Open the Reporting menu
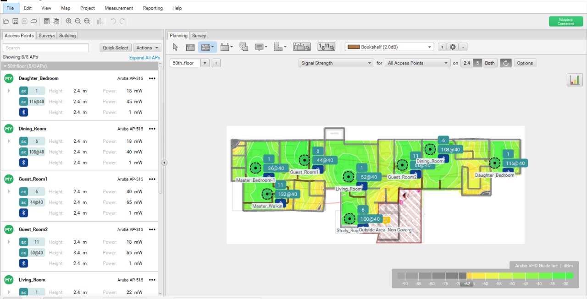The image size is (587, 299). pyautogui.click(x=153, y=8)
